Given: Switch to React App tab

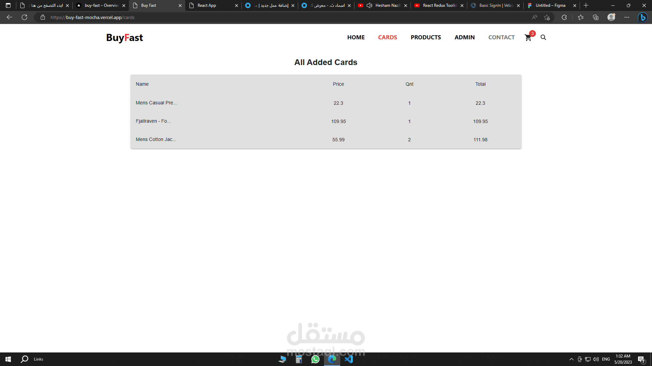Looking at the screenshot, I should (x=207, y=5).
